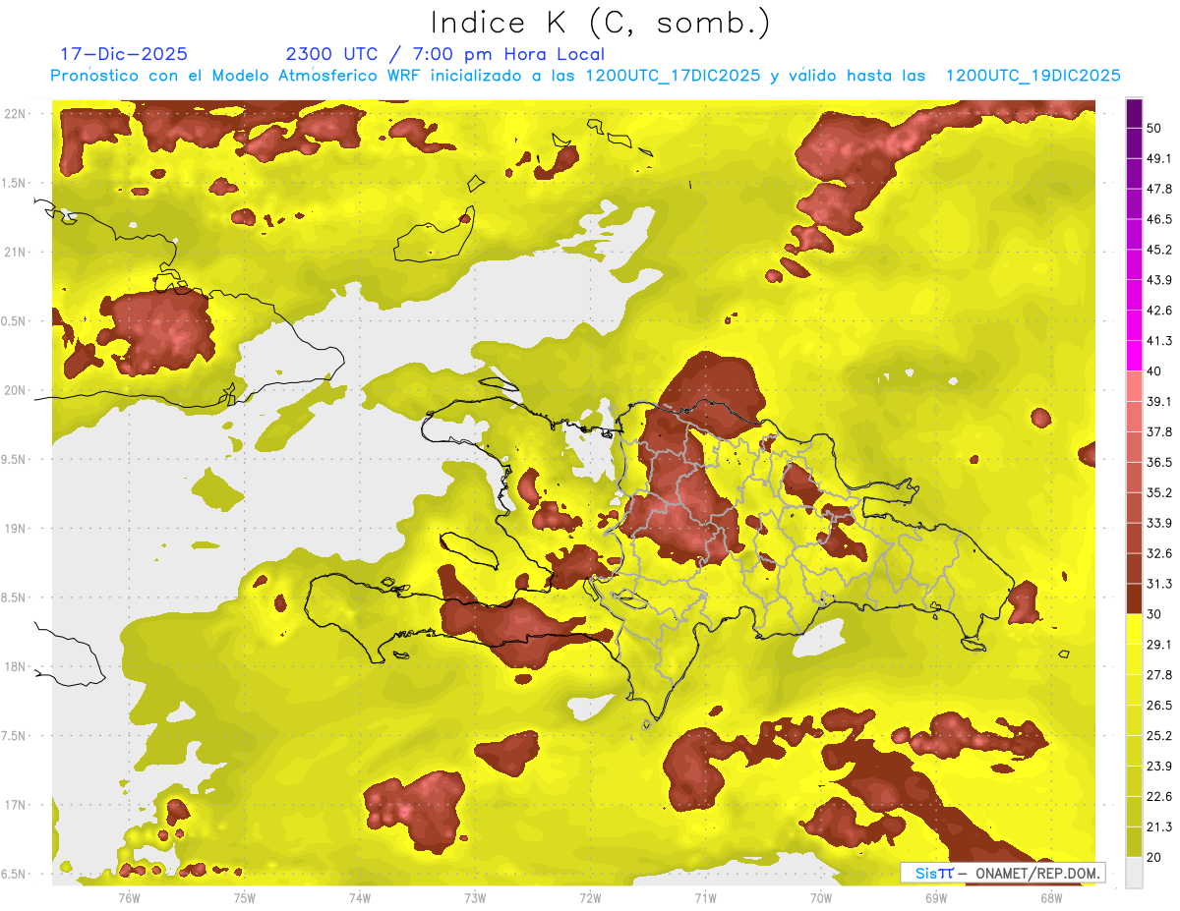Image resolution: width=1180 pixels, height=911 pixels.
Task: Click the '25.2' color scale value
Action: (x=1159, y=736)
